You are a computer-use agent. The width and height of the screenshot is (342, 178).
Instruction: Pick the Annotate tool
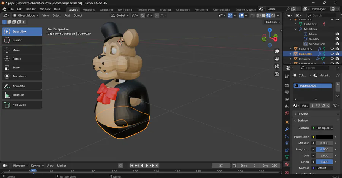click(x=22, y=86)
